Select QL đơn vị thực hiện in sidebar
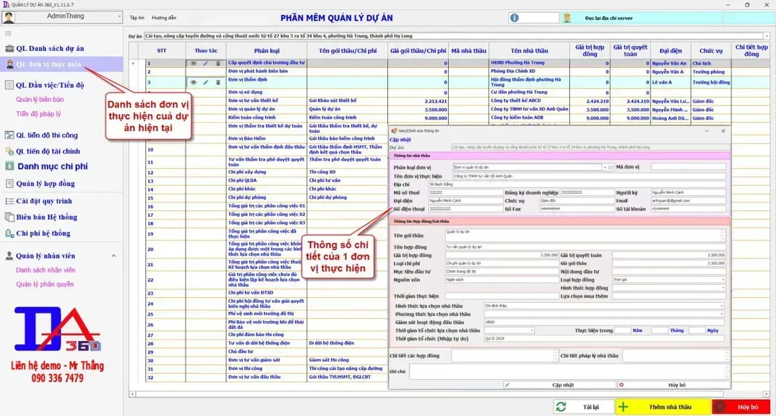Image resolution: width=776 pixels, height=416 pixels. 61,64
